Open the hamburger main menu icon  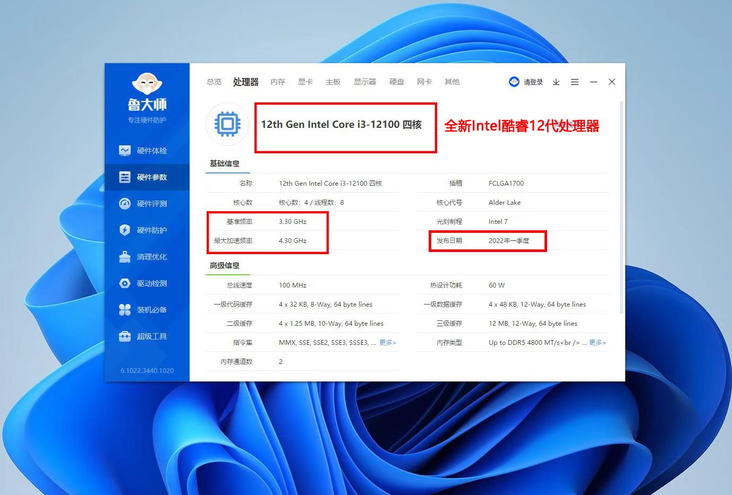click(575, 82)
